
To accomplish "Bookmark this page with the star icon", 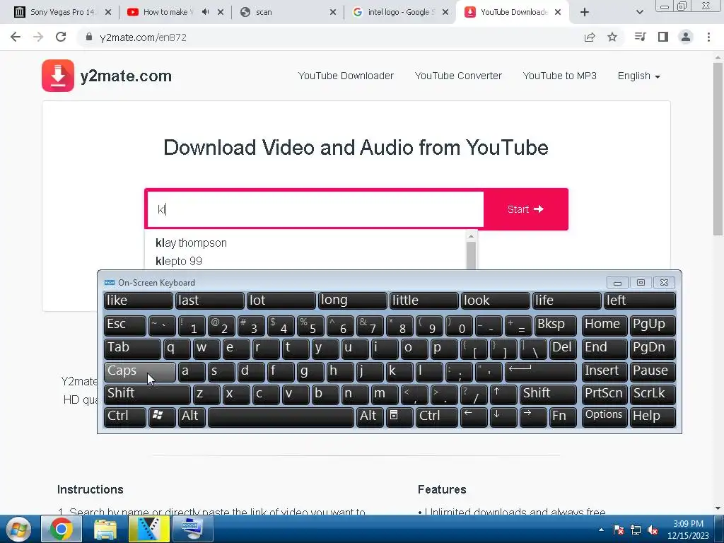I will [612, 37].
